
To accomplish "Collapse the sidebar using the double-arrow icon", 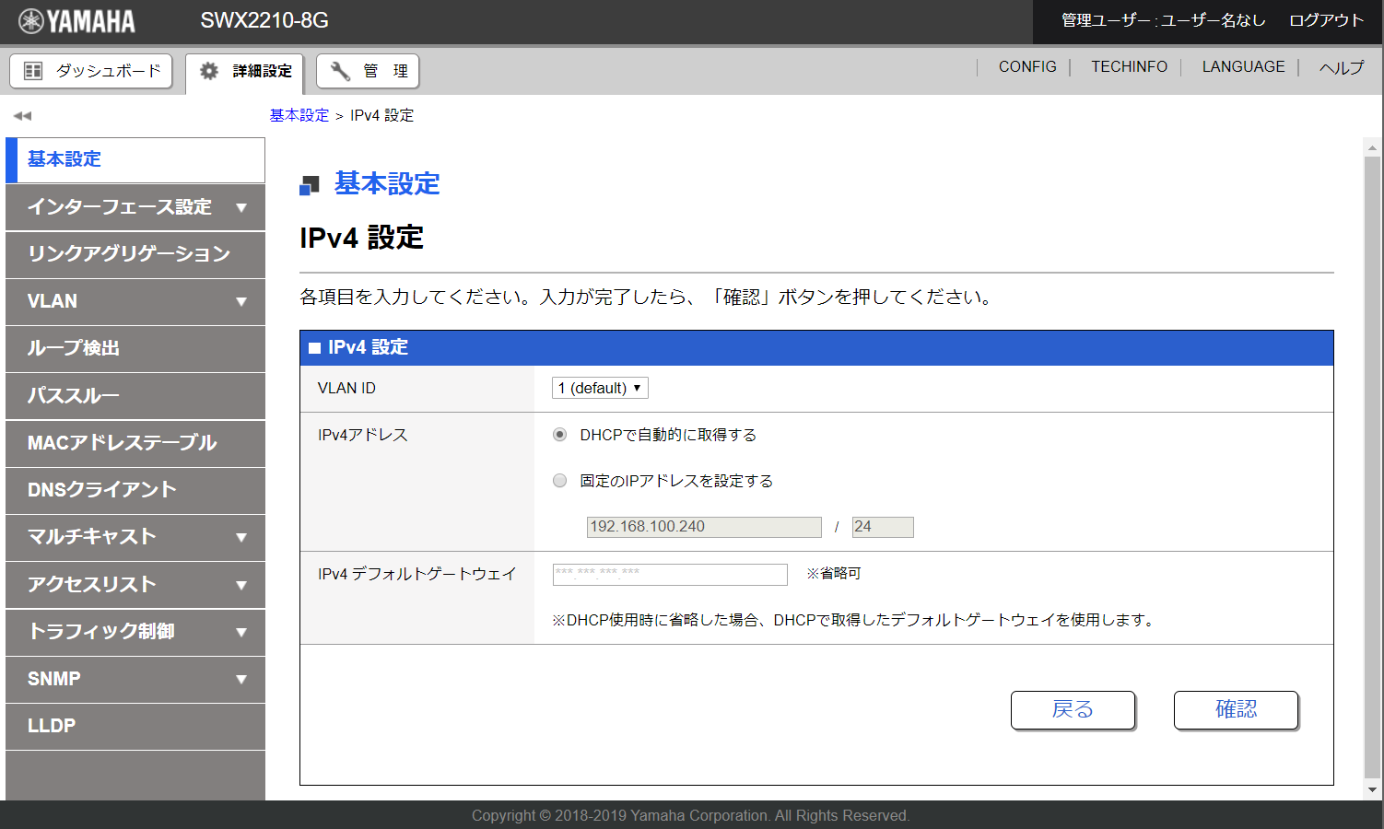I will click(22, 115).
